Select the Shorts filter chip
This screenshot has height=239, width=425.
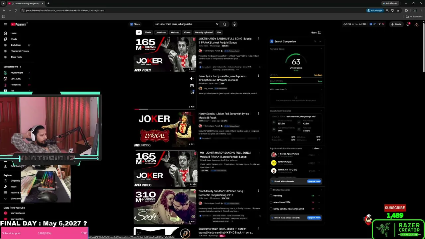pyautogui.click(x=148, y=33)
